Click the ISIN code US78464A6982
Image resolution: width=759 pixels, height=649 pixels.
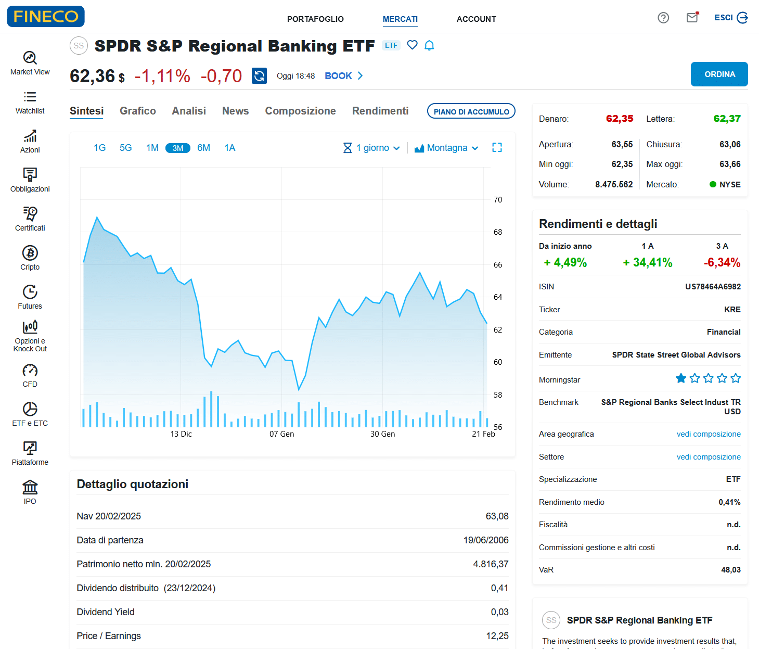pos(713,287)
